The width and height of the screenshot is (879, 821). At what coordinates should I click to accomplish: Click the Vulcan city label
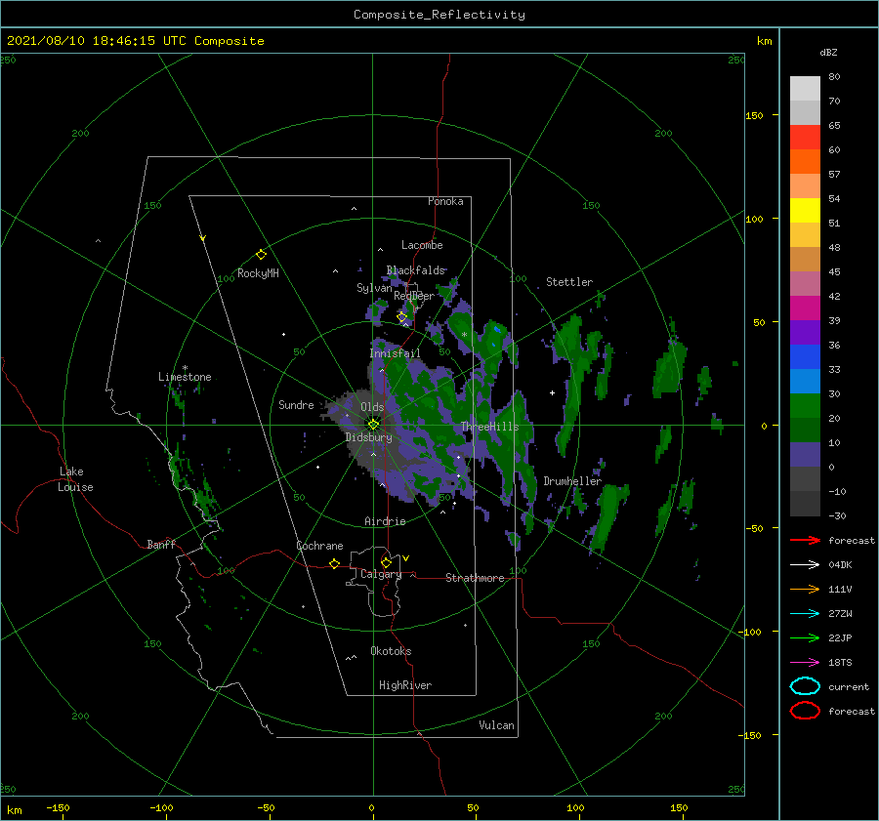tap(497, 725)
